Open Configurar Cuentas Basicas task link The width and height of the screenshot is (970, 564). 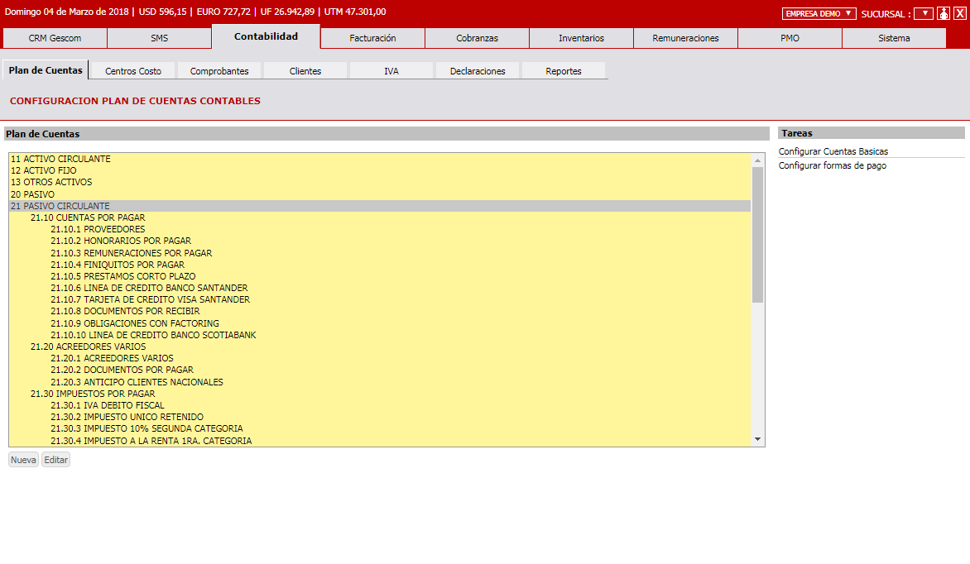point(833,151)
